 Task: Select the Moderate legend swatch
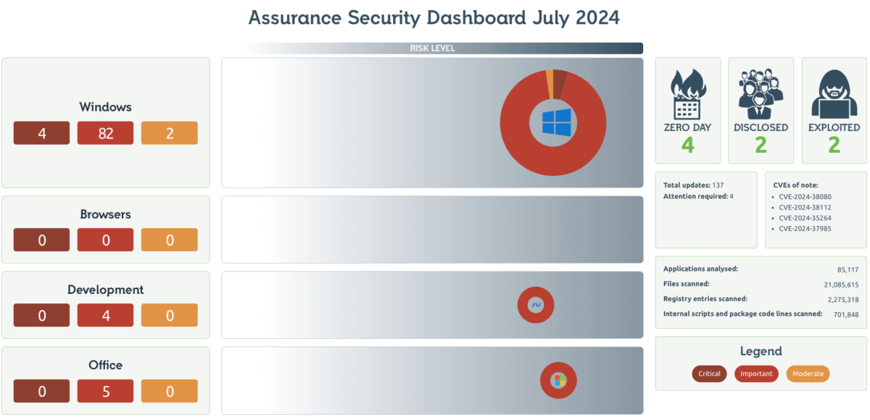click(x=808, y=374)
